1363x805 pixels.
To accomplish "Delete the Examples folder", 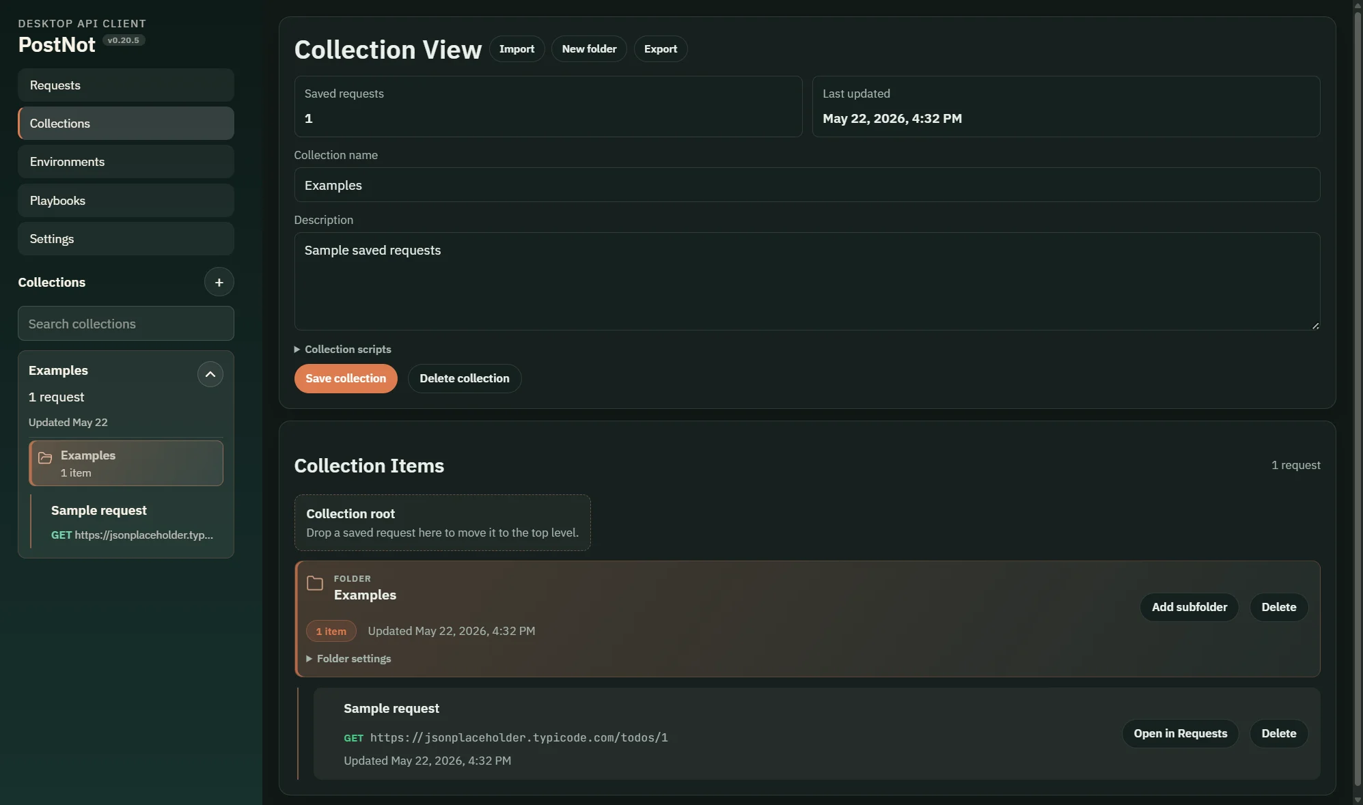I will (x=1279, y=607).
